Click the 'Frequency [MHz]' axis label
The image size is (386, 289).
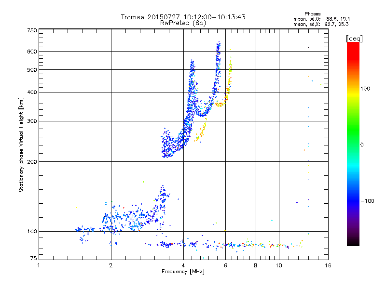point(183,272)
